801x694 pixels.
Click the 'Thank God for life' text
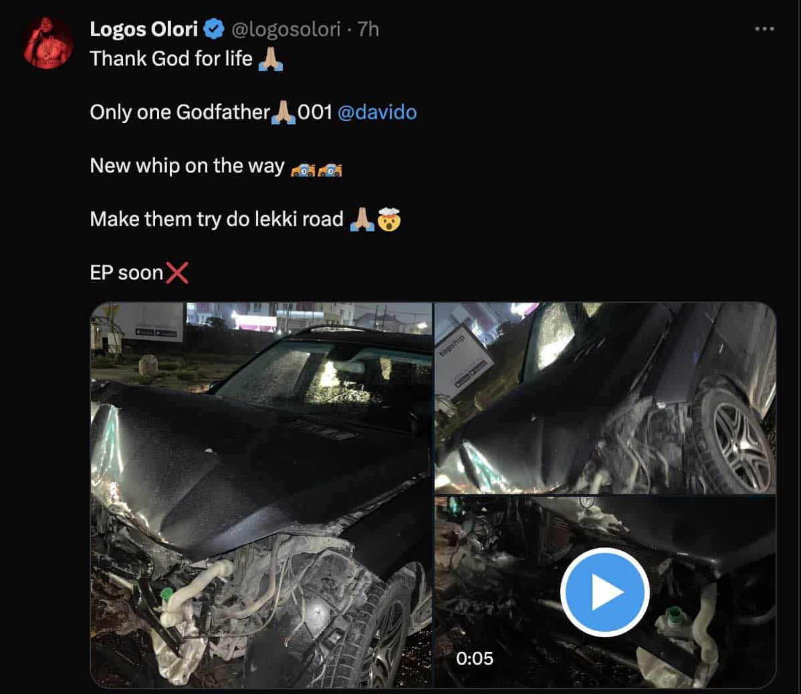tap(171, 59)
